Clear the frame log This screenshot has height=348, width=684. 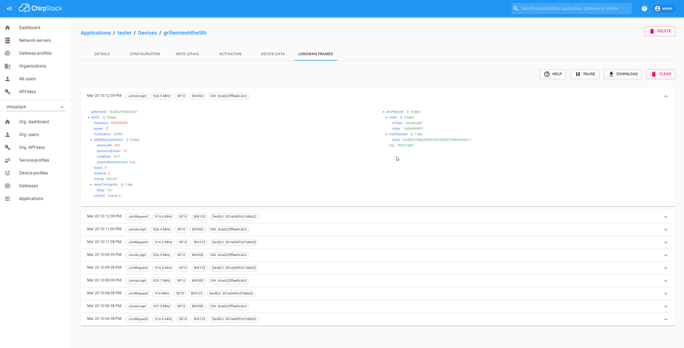661,74
